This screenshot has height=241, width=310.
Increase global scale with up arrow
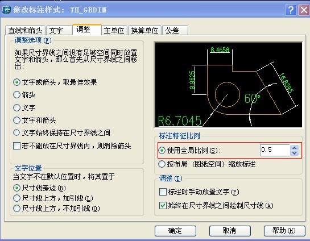(295, 148)
